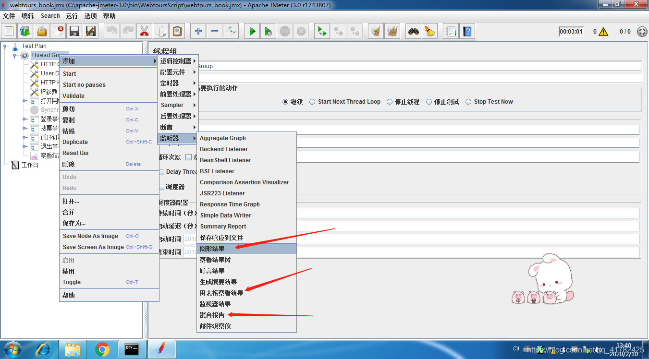Click Start no pauses toolbar icon
This screenshot has height=359, width=649.
(269, 32)
